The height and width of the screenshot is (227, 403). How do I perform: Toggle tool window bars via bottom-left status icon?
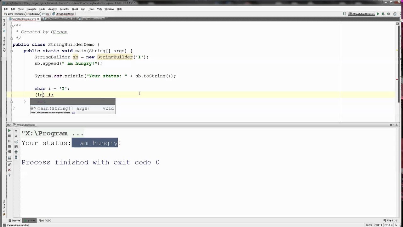4,225
